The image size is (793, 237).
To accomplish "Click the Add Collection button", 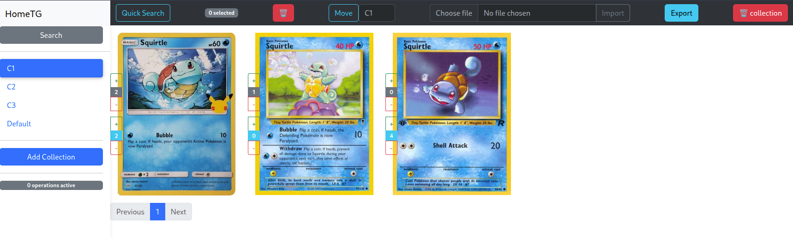I will (51, 157).
